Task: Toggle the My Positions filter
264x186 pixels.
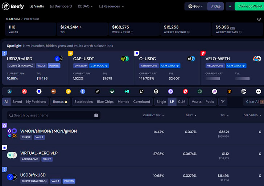Action: coord(36,101)
